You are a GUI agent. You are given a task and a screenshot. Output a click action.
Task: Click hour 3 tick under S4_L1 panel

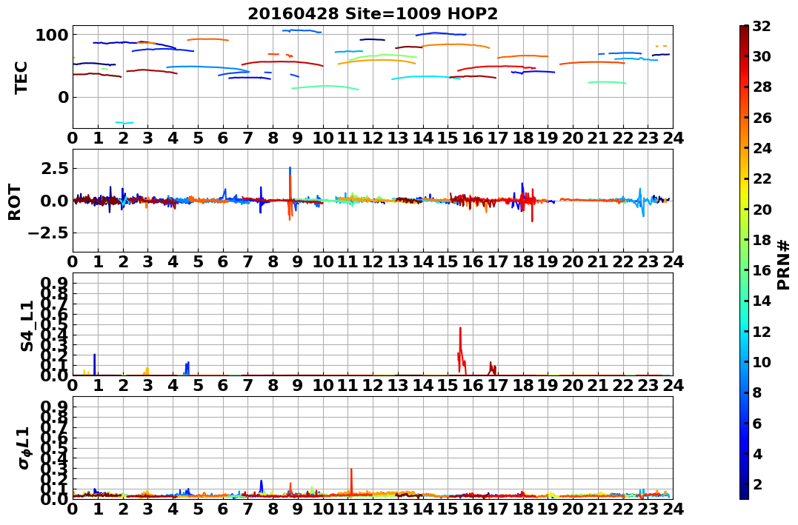coord(147,386)
